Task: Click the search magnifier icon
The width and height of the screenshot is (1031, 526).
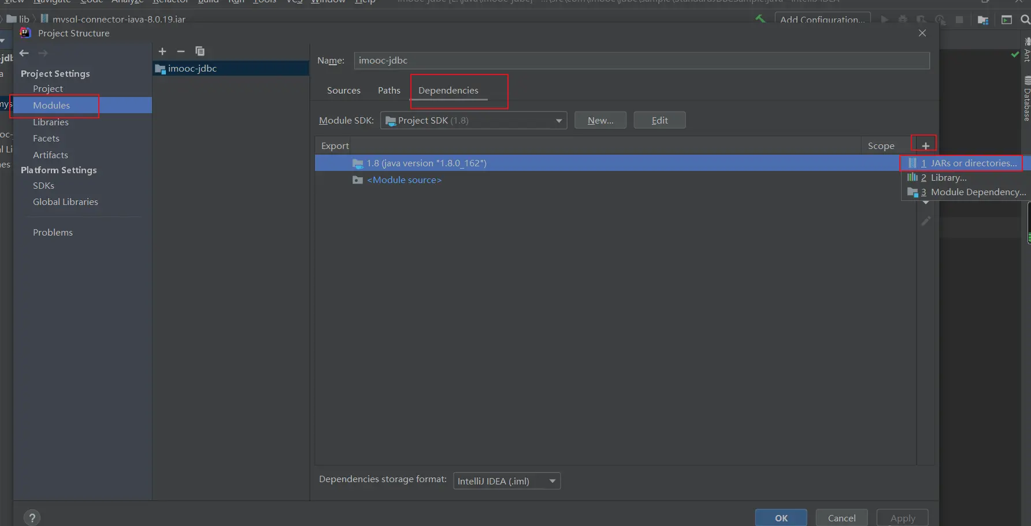Action: (x=1025, y=20)
